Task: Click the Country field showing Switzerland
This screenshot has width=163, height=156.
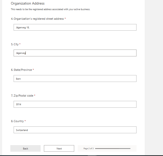Action: pyautogui.click(x=75, y=130)
